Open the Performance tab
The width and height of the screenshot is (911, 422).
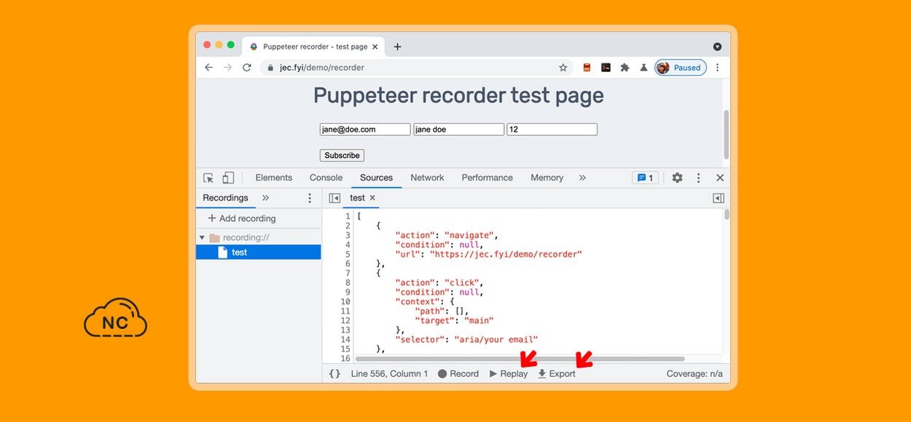point(487,178)
